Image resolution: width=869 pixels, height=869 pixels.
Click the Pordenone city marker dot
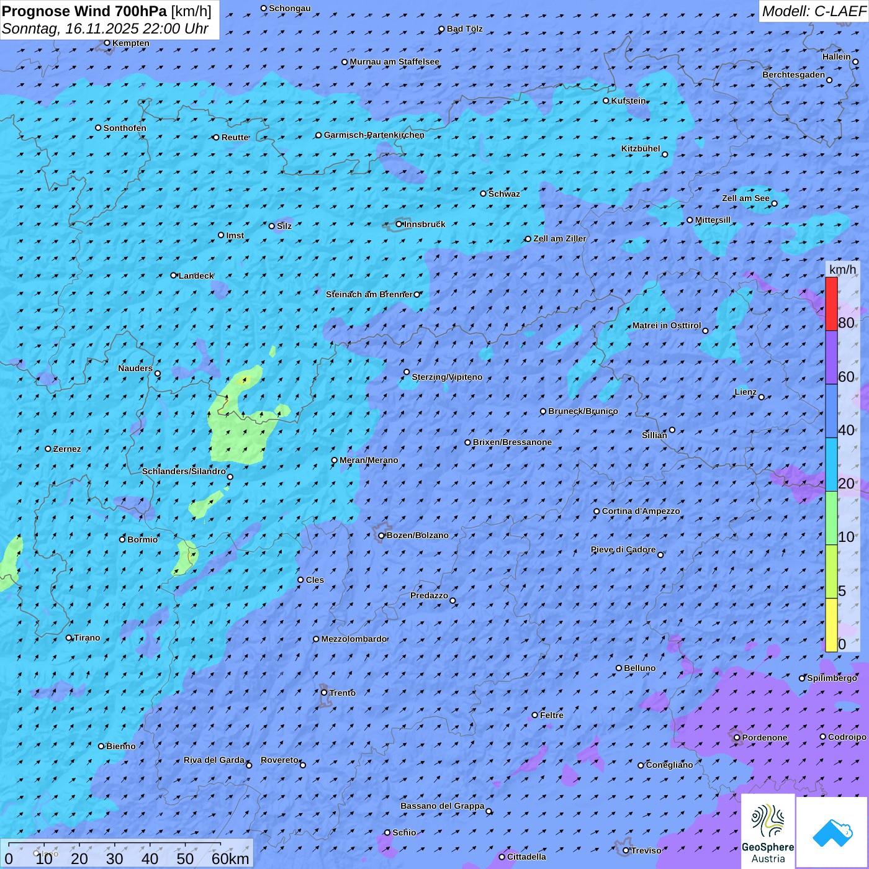[737, 738]
